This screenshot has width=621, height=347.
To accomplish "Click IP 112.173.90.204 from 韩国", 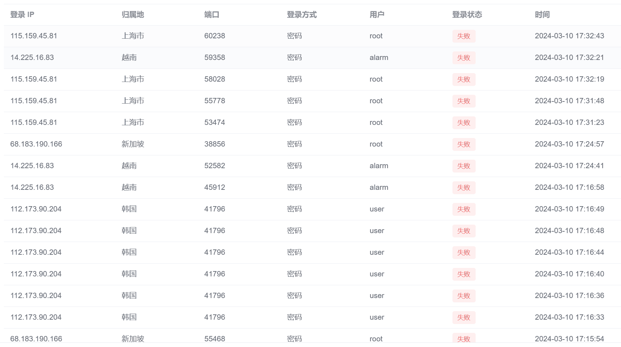I will [36, 209].
